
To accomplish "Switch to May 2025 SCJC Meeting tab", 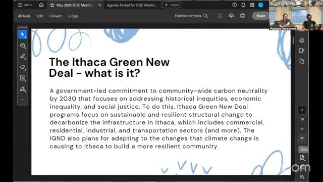I will [x=75, y=5].
